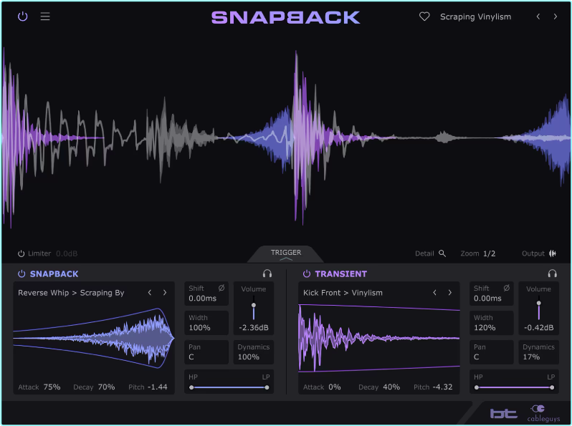Click the Detail magnifier icon

[x=442, y=253]
